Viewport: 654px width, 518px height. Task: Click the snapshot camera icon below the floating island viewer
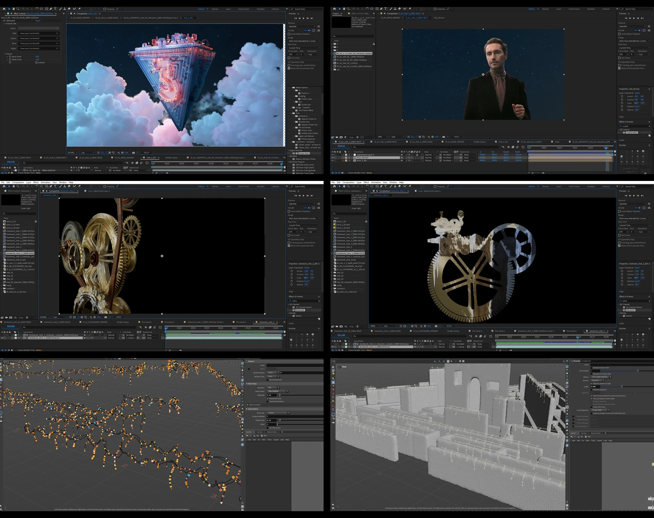coord(133,153)
